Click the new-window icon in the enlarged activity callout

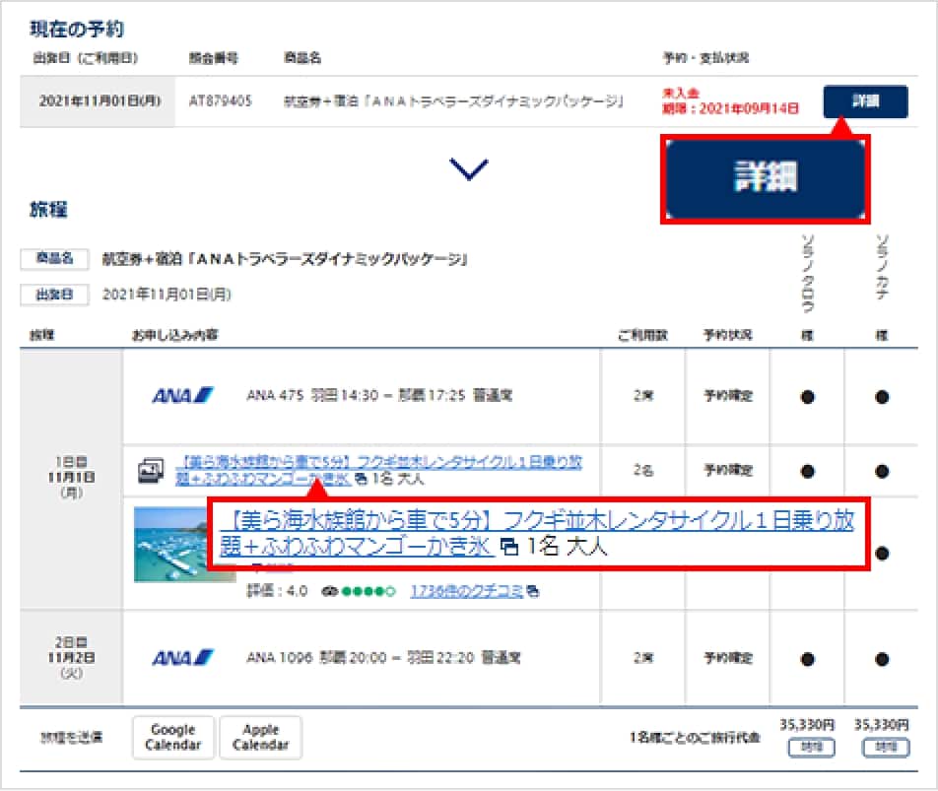pyautogui.click(x=509, y=548)
